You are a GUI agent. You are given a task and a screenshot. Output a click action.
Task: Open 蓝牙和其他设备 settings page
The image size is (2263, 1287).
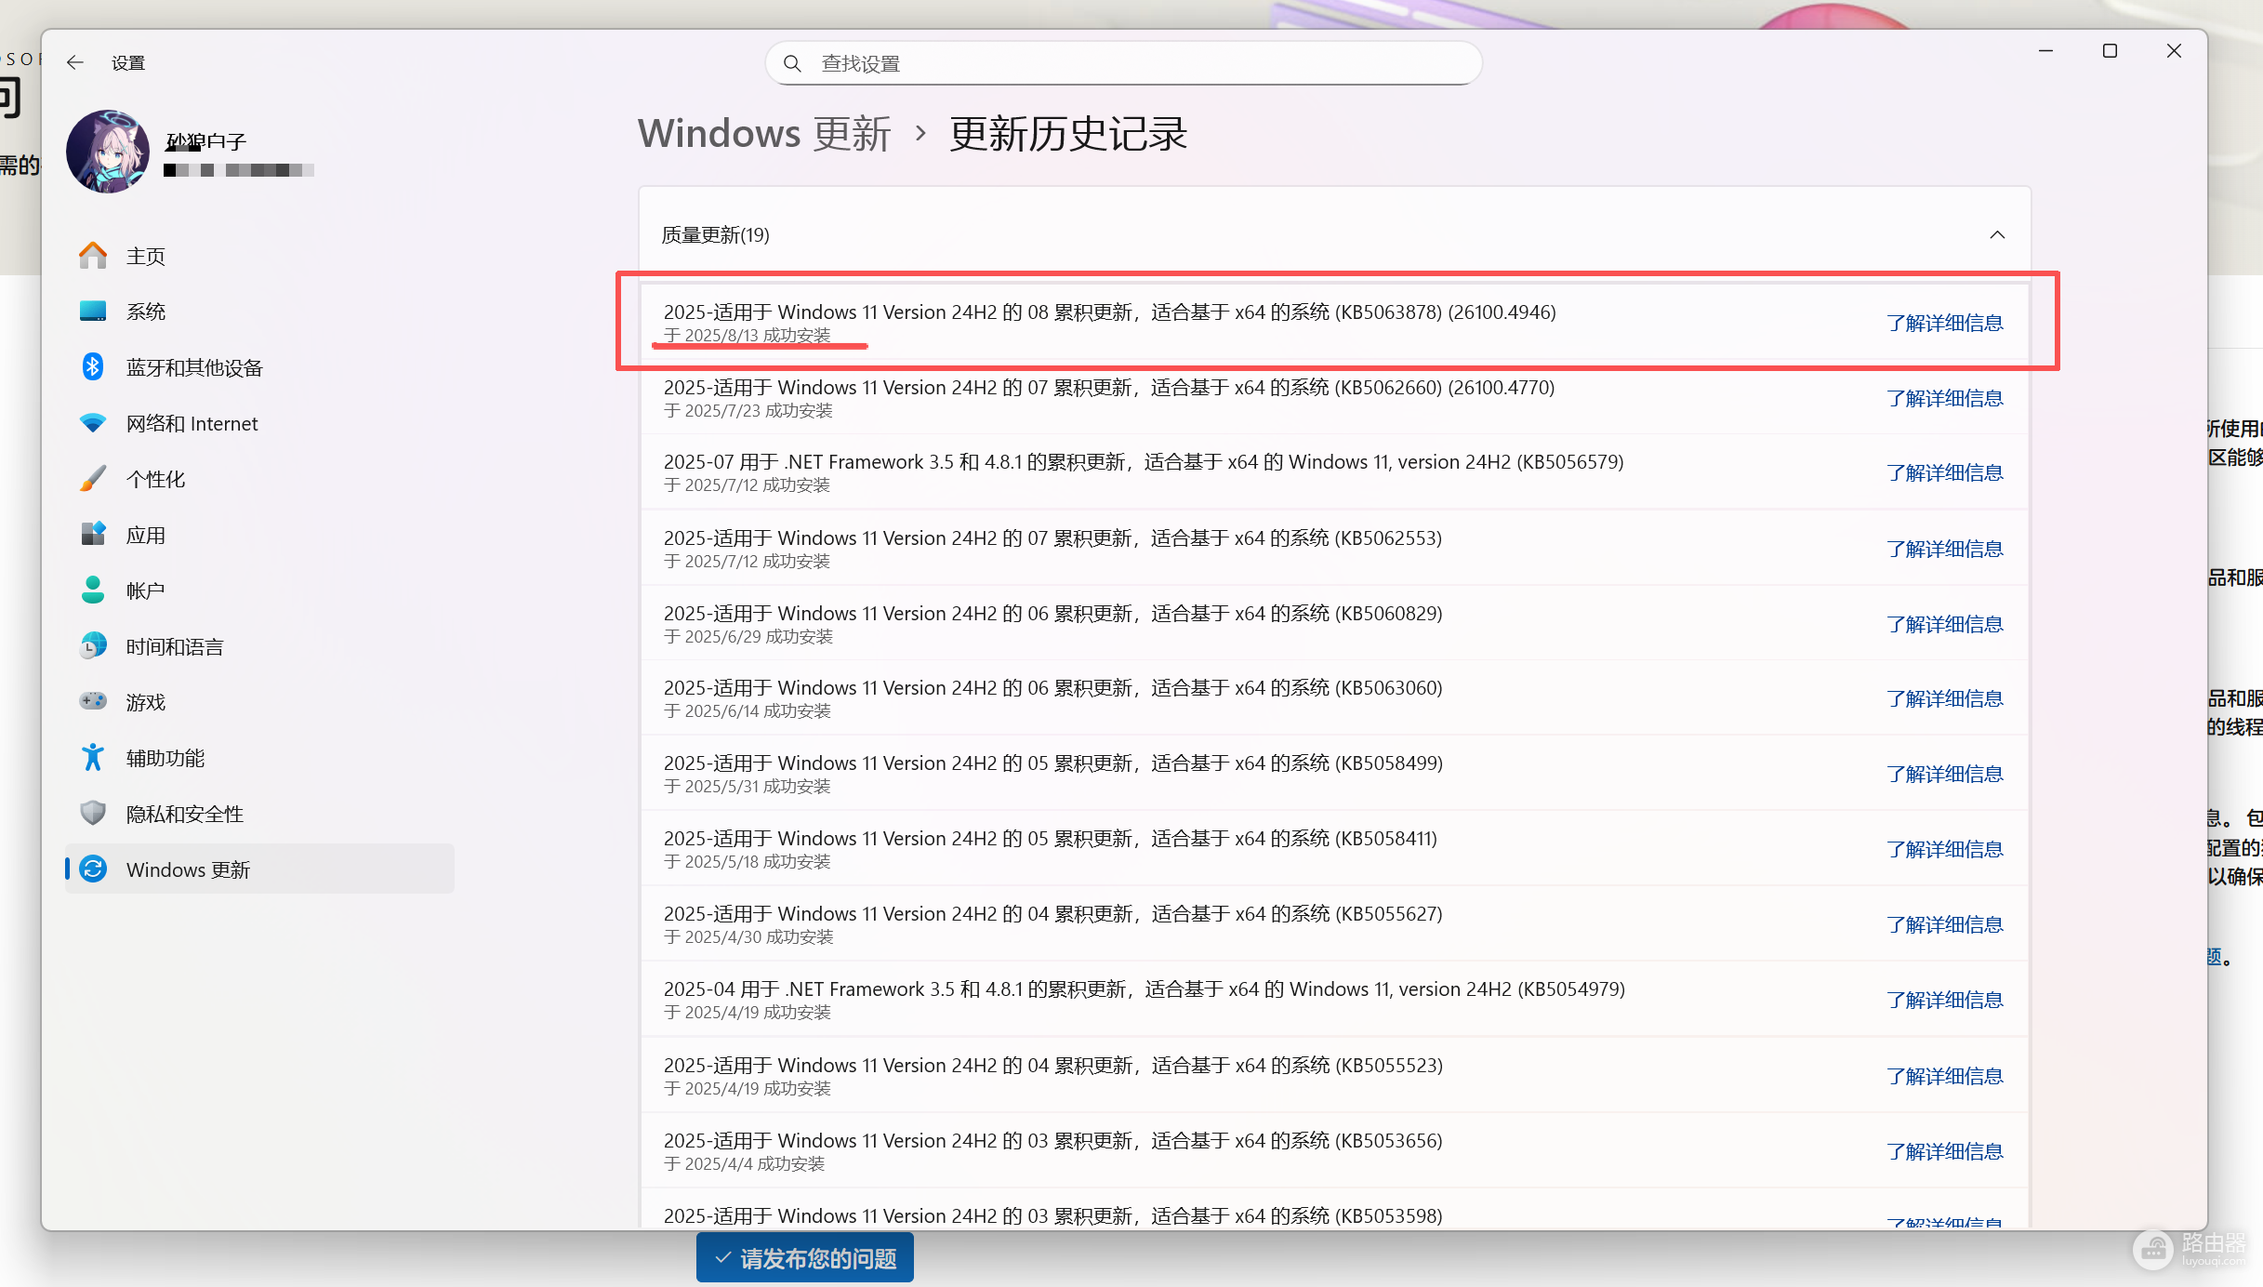pyautogui.click(x=259, y=367)
